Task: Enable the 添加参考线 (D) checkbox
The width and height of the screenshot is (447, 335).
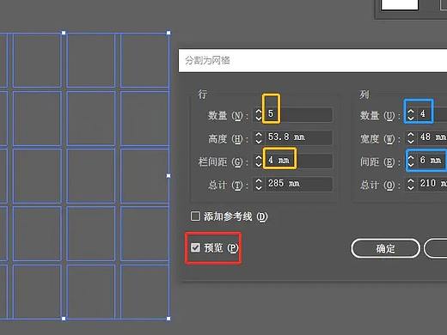Action: (195, 216)
